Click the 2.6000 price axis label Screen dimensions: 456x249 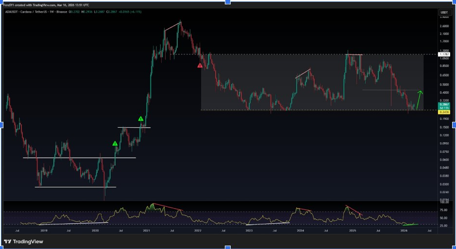pos(445,26)
